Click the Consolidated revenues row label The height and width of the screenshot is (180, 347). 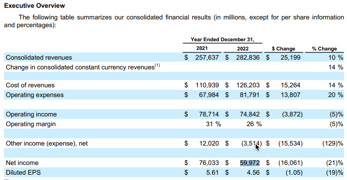pyautogui.click(x=39, y=58)
